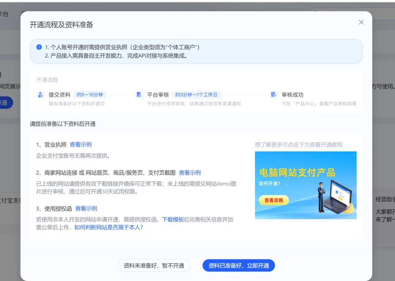Click the 审核成功 step icon
This screenshot has width=395, height=281.
pyautogui.click(x=274, y=95)
